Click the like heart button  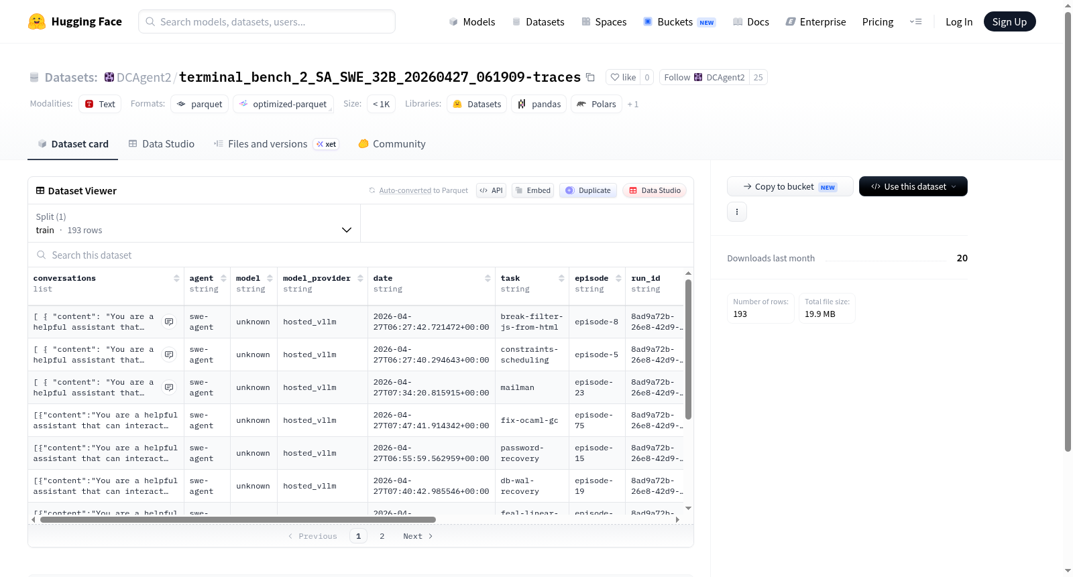pyautogui.click(x=623, y=77)
